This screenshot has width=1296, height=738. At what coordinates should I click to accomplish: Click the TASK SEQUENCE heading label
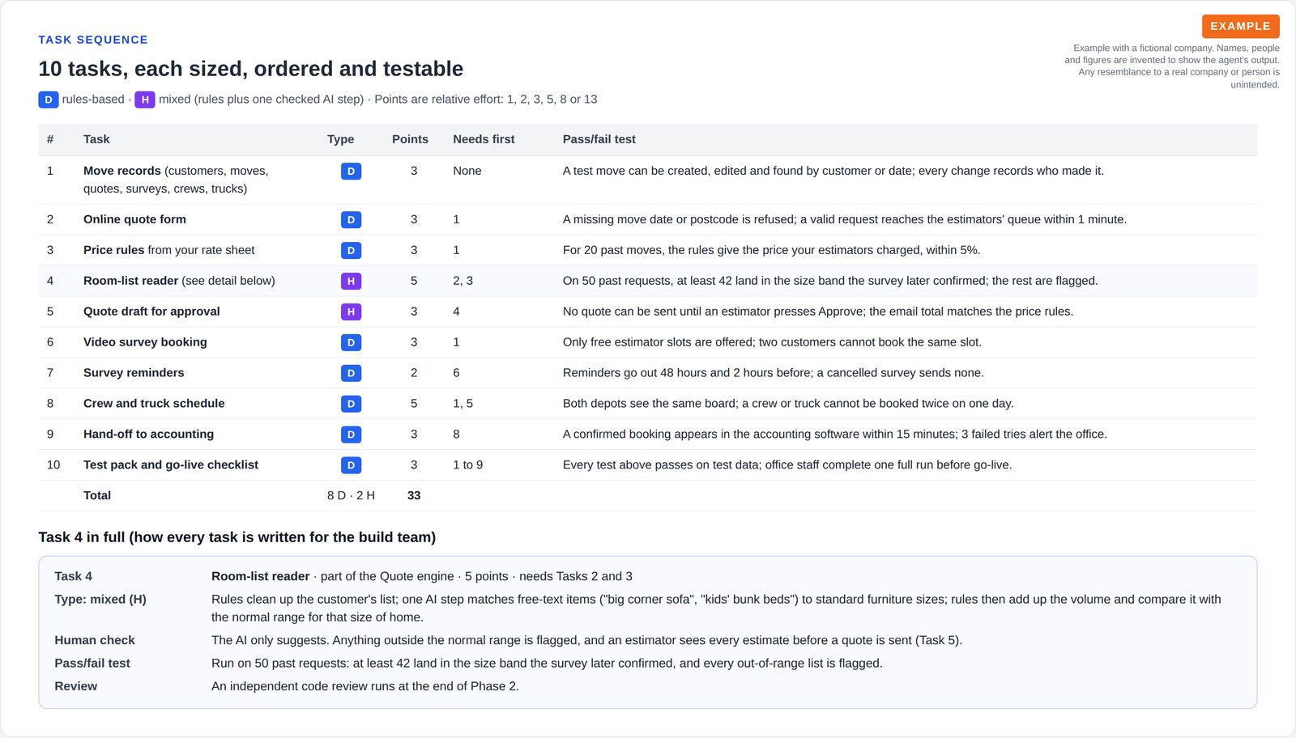point(93,40)
